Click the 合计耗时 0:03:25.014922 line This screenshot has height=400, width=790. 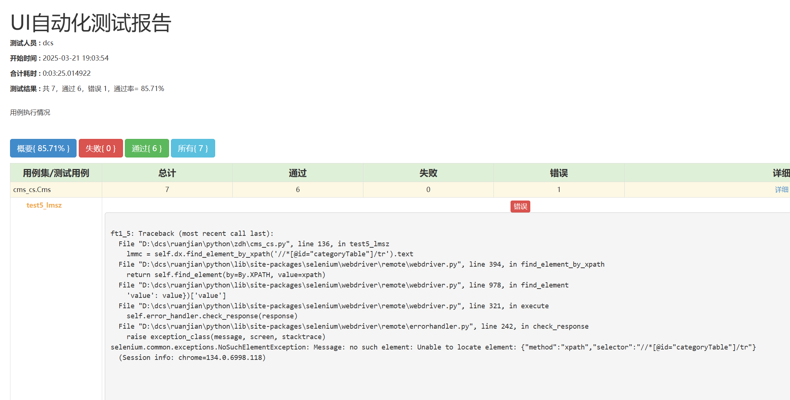pos(50,74)
